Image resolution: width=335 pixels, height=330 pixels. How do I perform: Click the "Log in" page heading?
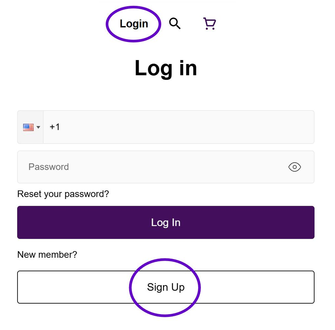tap(166, 68)
